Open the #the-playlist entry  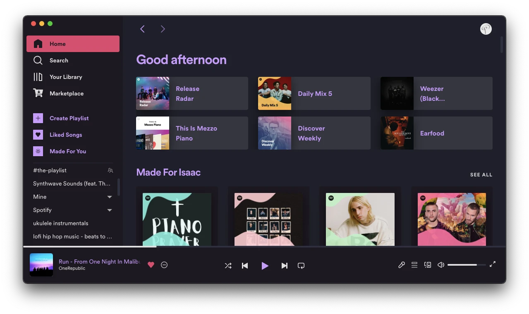click(49, 170)
